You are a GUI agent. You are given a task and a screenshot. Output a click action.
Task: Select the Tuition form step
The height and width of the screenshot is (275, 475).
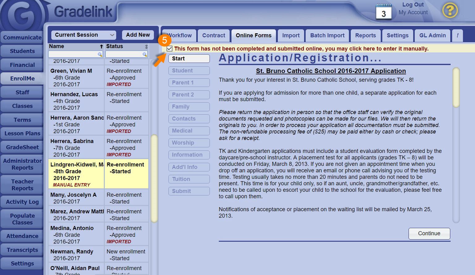click(x=189, y=179)
